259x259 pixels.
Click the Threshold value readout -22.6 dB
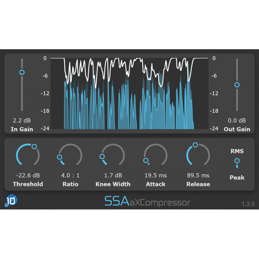click(x=28, y=175)
